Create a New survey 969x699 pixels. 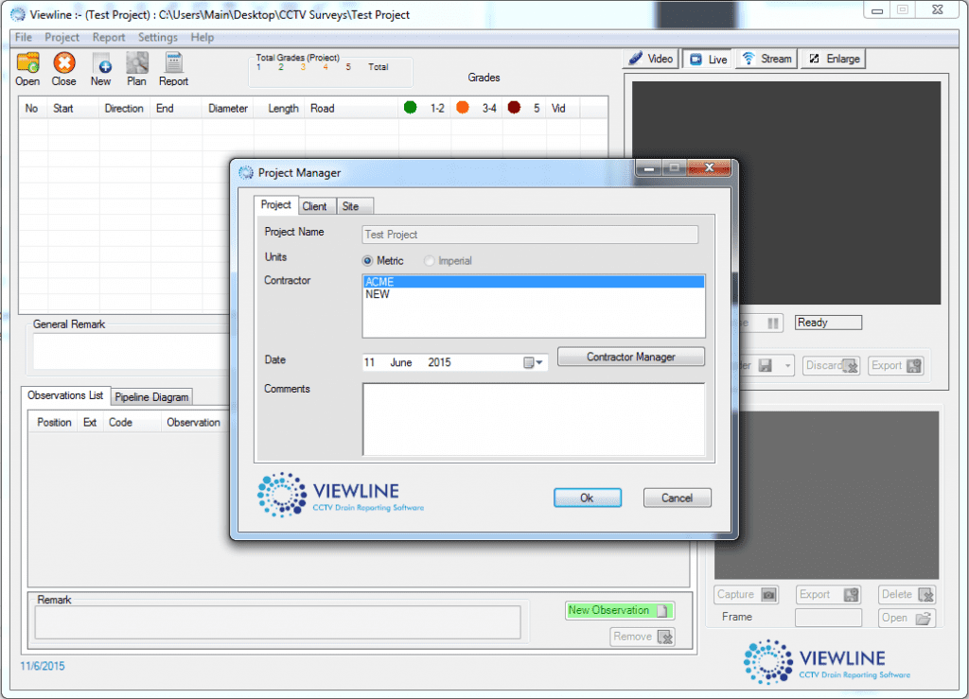[100, 66]
